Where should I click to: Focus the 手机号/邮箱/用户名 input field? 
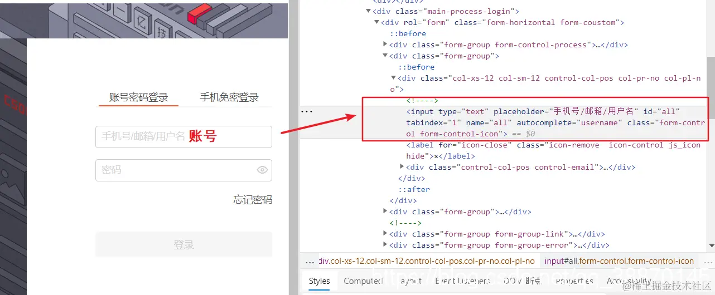coord(183,136)
